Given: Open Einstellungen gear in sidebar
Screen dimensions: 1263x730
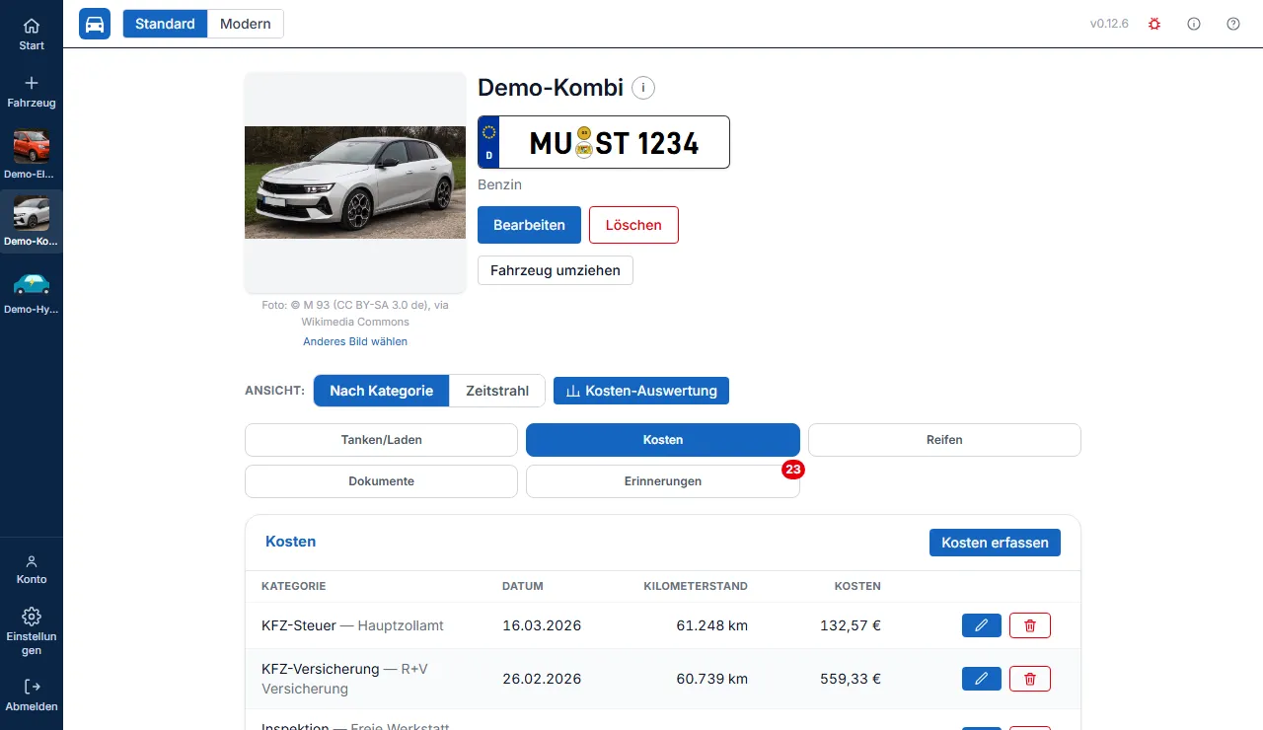Looking at the screenshot, I should tap(32, 631).
